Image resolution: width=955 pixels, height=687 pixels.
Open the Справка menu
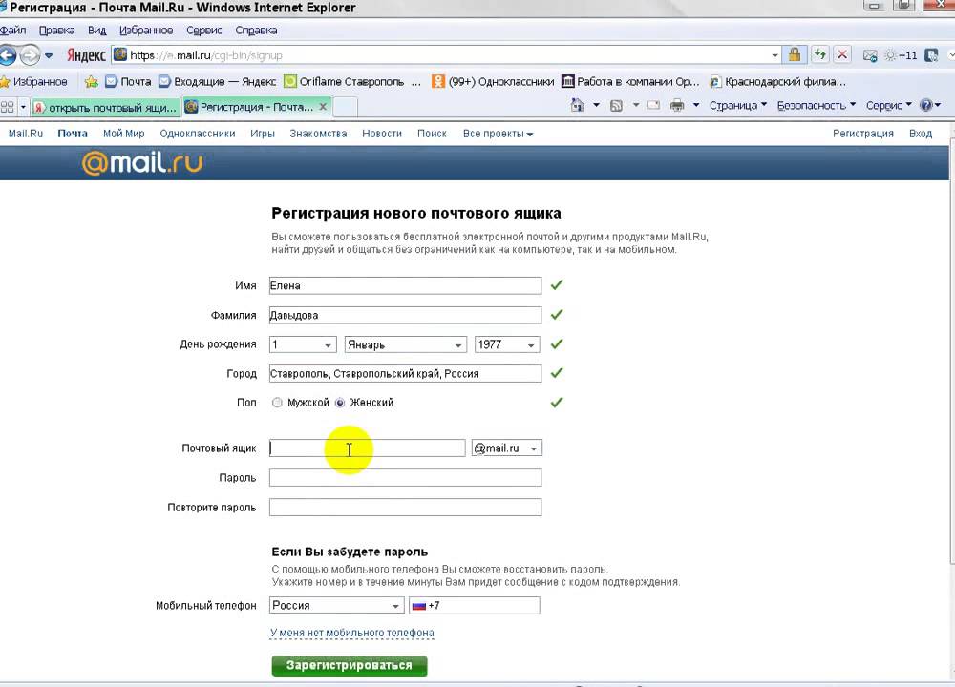coord(256,30)
